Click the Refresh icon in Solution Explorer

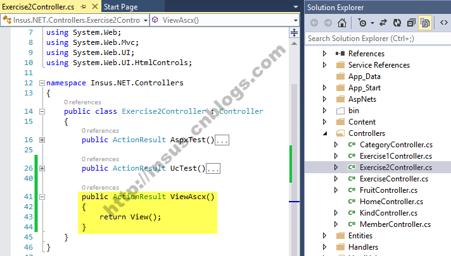pos(397,23)
